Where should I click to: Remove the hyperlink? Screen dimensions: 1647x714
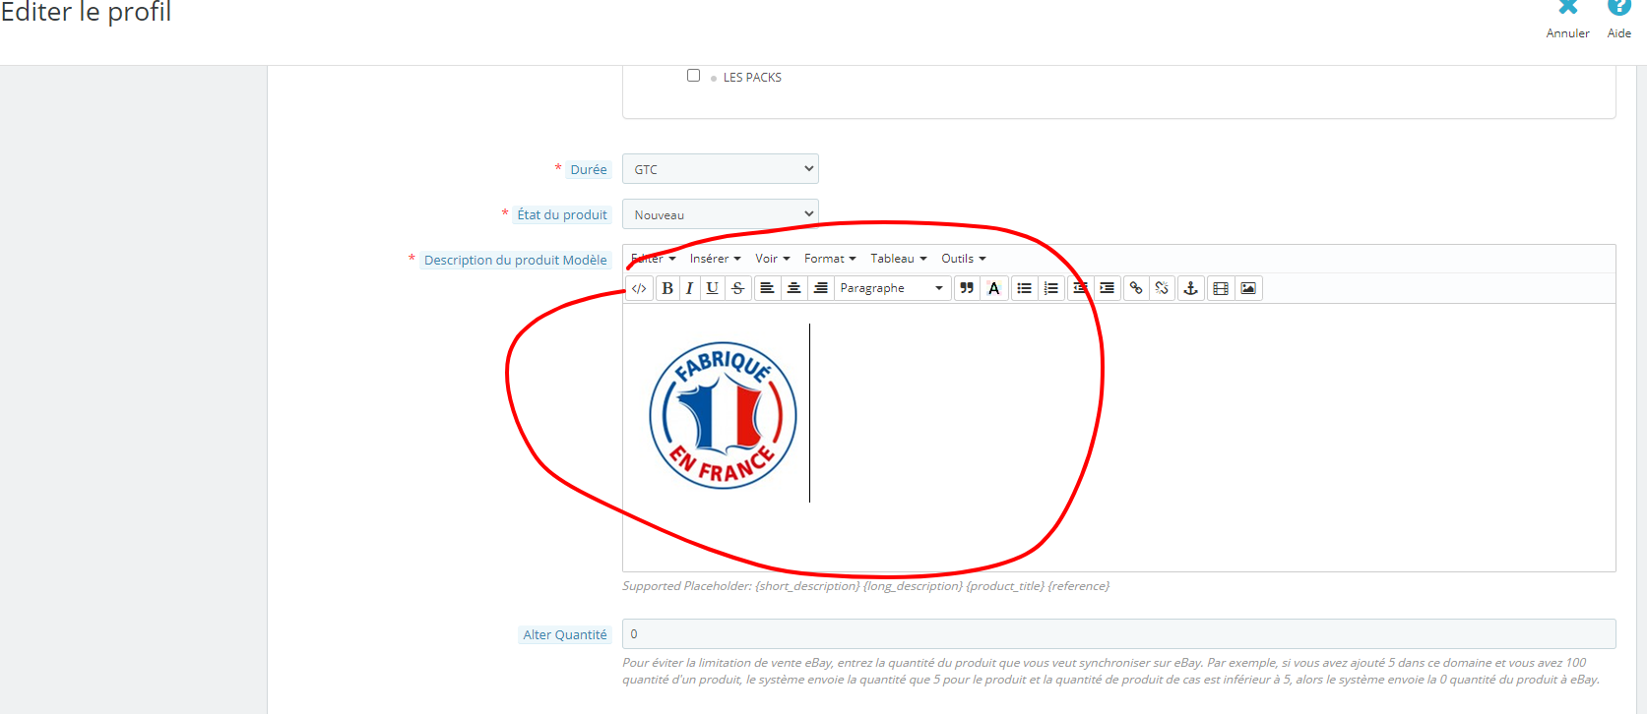click(x=1162, y=288)
